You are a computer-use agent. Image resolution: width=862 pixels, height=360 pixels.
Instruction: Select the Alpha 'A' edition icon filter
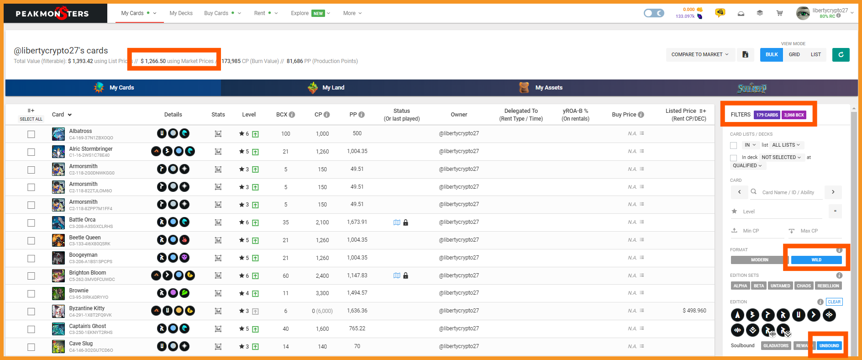coord(737,315)
